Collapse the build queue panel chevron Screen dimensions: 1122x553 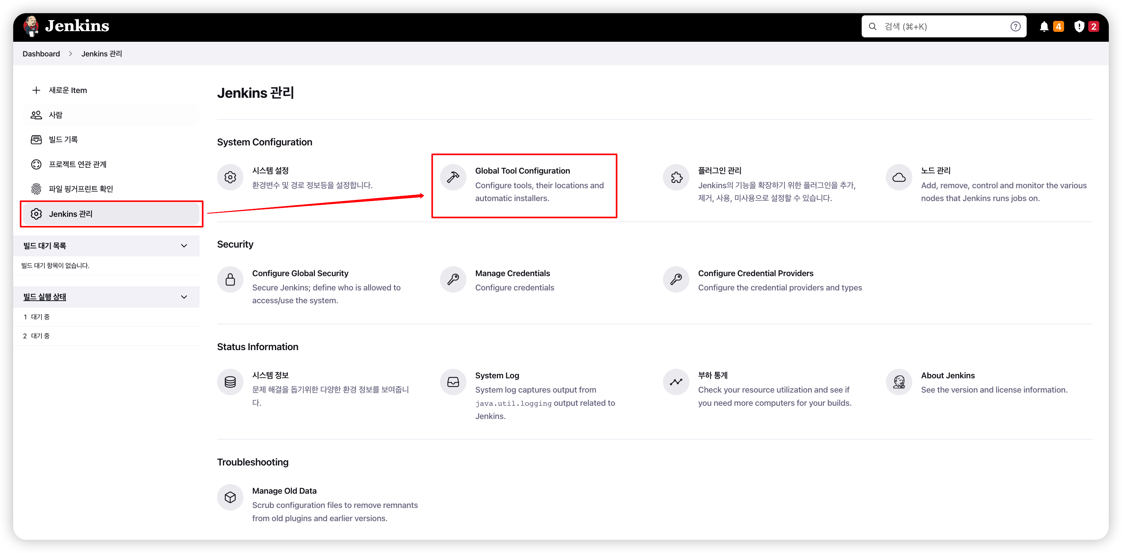pyautogui.click(x=184, y=246)
